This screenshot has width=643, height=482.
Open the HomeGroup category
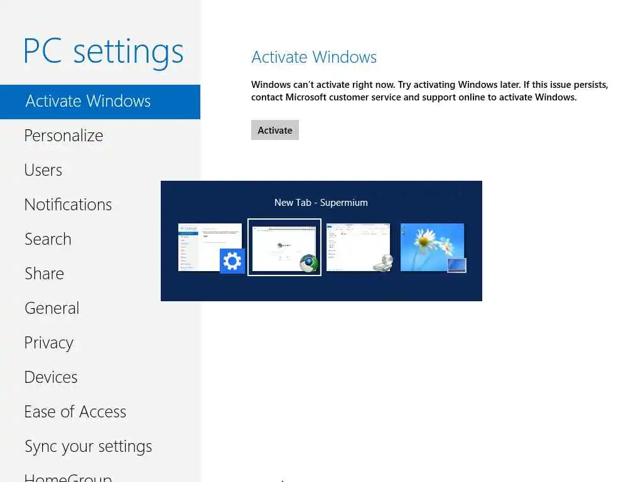pyautogui.click(x=68, y=478)
